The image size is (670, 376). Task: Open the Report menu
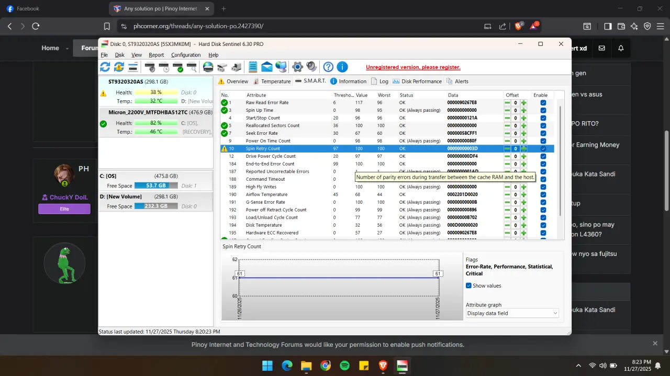(156, 55)
